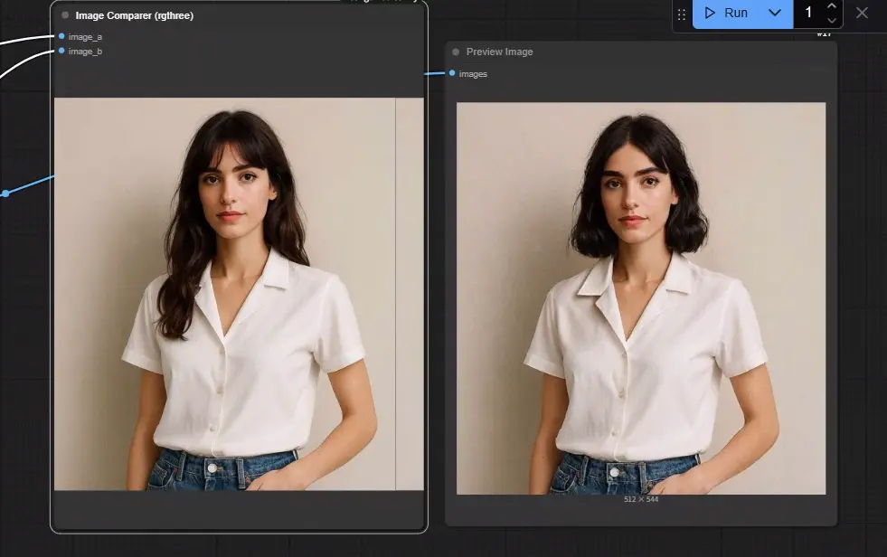The width and height of the screenshot is (887, 557).
Task: Open the Run options dropdown chevron
Action: (x=775, y=13)
